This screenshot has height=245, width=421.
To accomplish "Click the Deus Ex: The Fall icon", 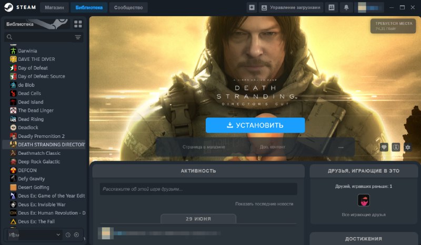I will tap(13, 221).
